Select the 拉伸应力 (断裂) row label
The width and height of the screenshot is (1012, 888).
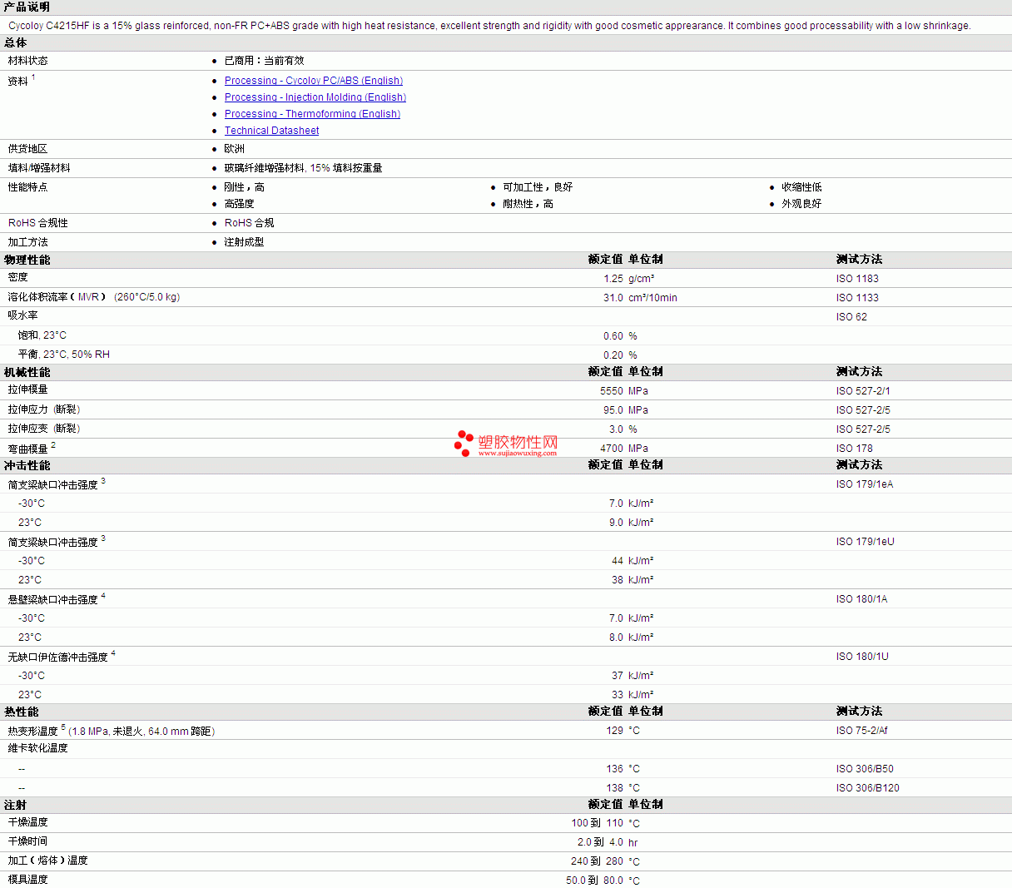(x=44, y=409)
